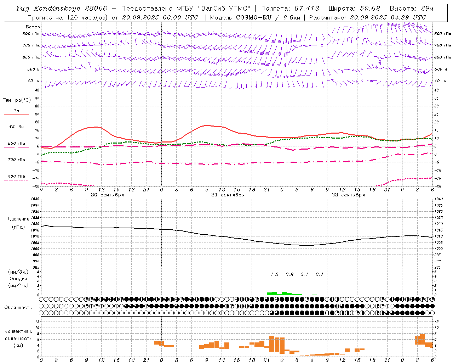Image resolution: width=453 pixels, height=363 pixels.
Task: Click the 0.9 precipitation amount
Action: coord(289,274)
